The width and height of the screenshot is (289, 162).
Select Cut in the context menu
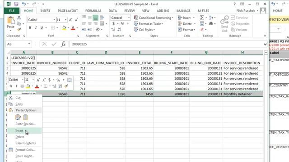[x=24, y=98]
